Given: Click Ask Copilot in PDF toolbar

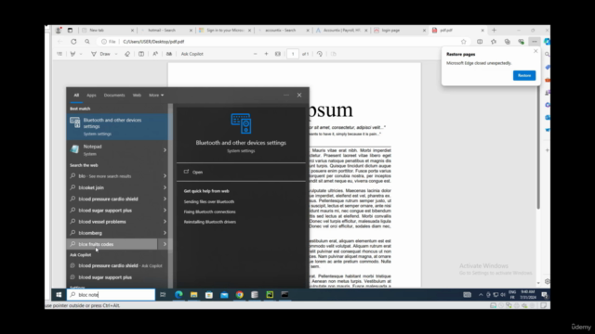Looking at the screenshot, I should [192, 54].
